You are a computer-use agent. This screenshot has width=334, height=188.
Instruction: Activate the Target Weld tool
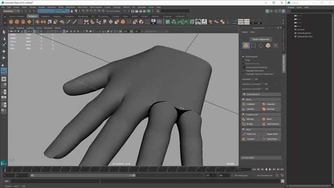[271, 134]
